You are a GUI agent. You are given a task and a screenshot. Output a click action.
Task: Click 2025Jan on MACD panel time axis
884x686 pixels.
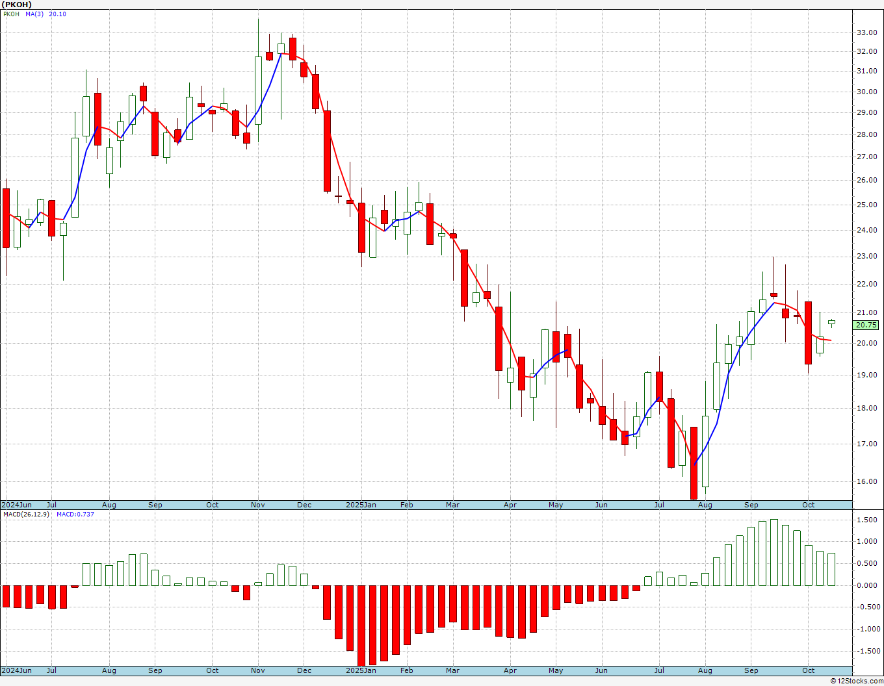coord(361,670)
